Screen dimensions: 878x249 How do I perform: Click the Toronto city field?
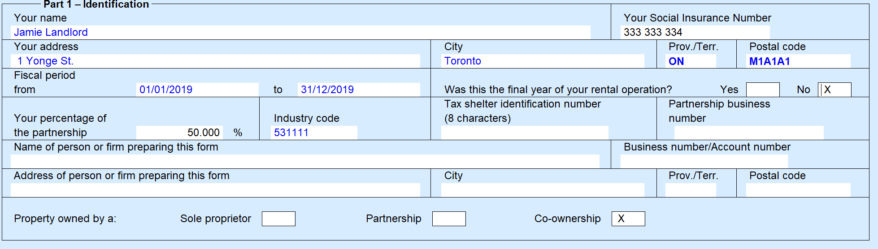point(543,61)
